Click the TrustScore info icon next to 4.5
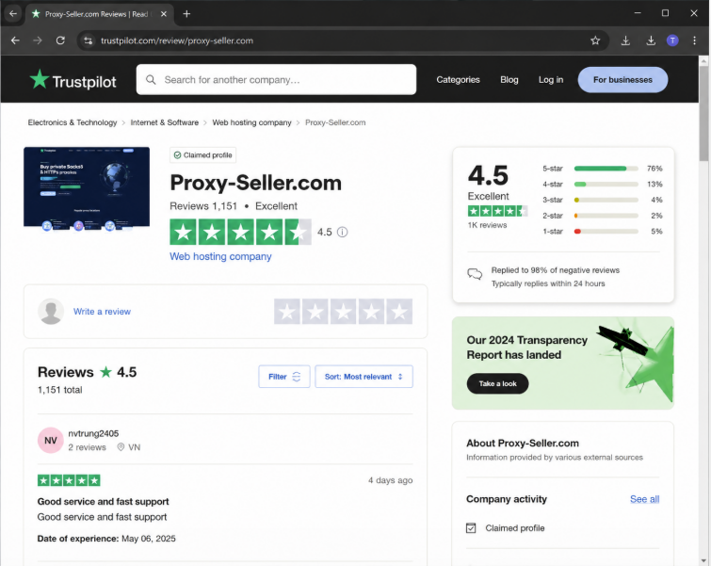This screenshot has width=711, height=566. pyautogui.click(x=343, y=232)
